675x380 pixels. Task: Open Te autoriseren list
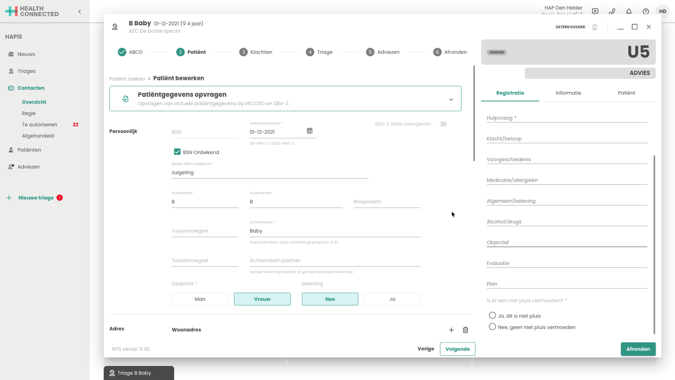click(x=40, y=124)
